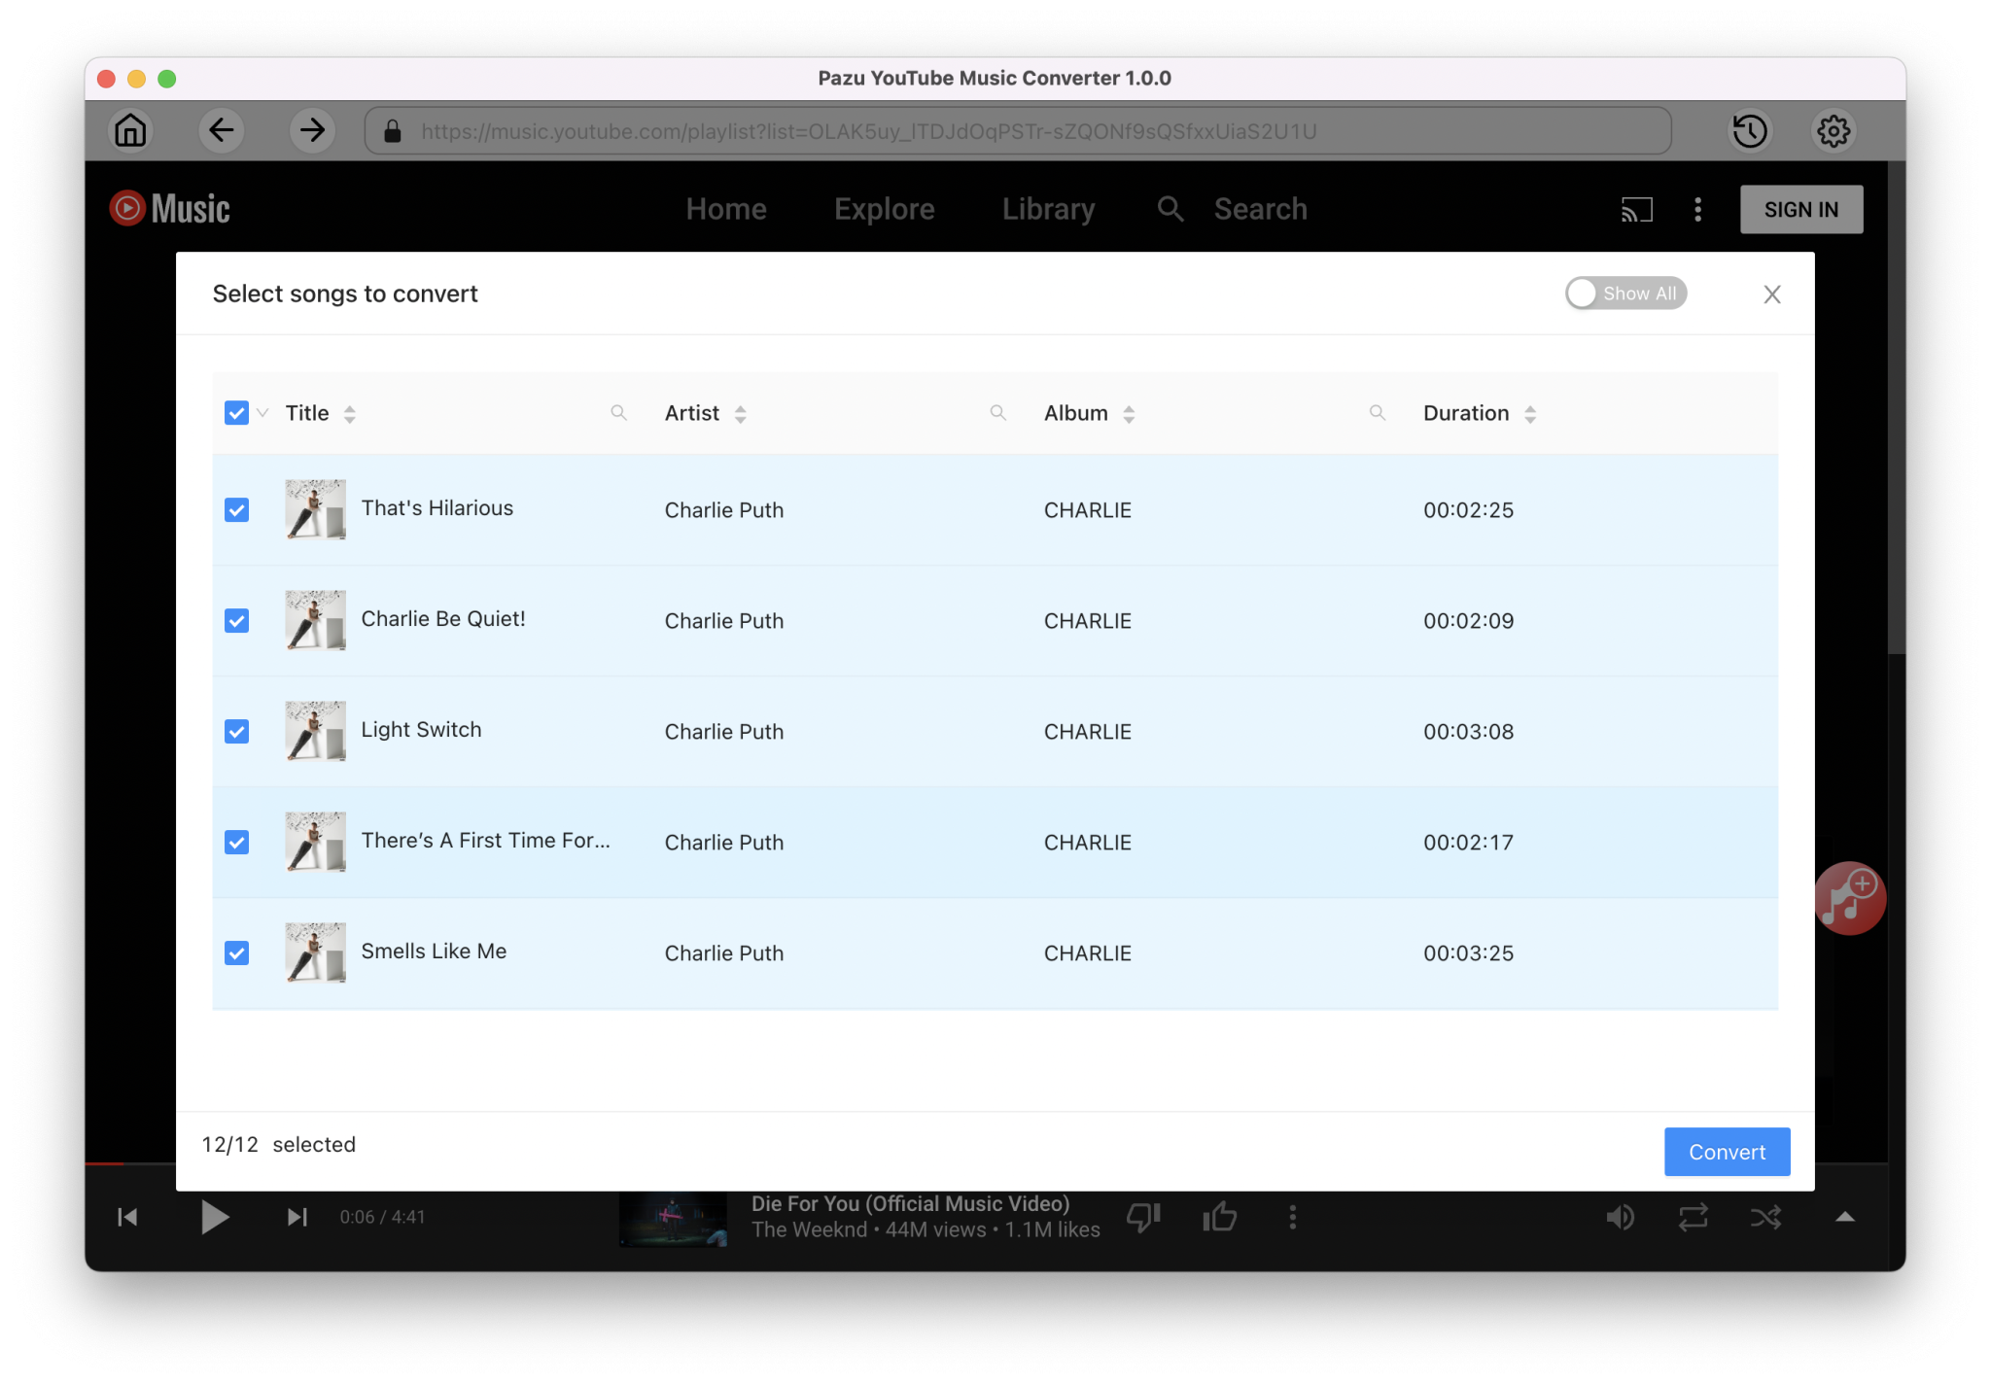Screen dimensions: 1991x1384
Task: Toggle the Show All switch
Action: (x=1625, y=293)
